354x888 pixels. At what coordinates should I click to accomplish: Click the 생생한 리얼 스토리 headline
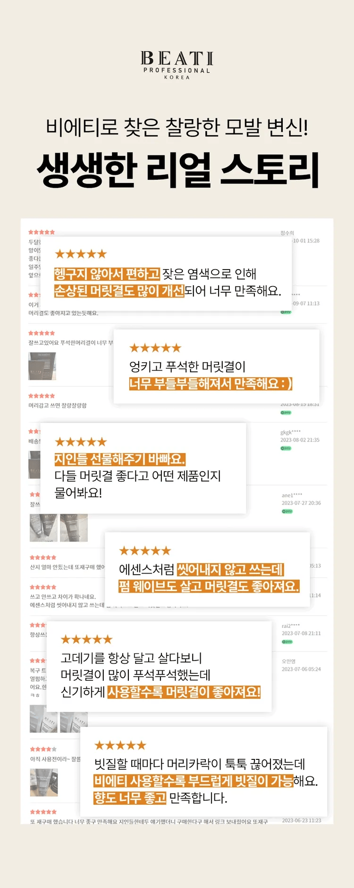pyautogui.click(x=177, y=170)
